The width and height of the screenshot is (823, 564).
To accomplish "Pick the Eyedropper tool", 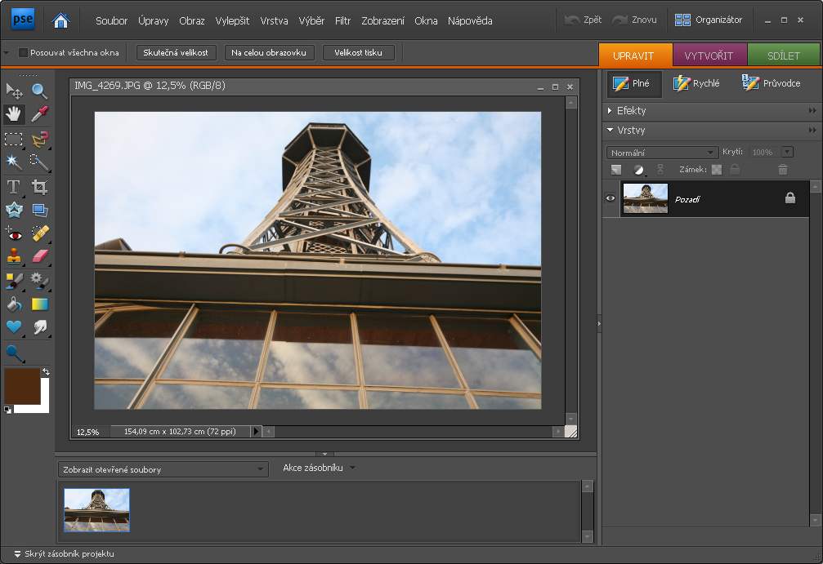I will pos(39,114).
